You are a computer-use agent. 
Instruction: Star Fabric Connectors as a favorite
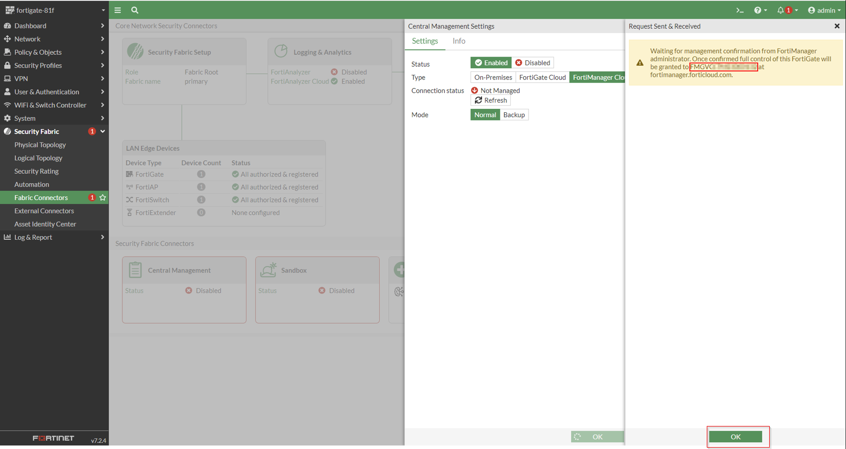coord(102,197)
